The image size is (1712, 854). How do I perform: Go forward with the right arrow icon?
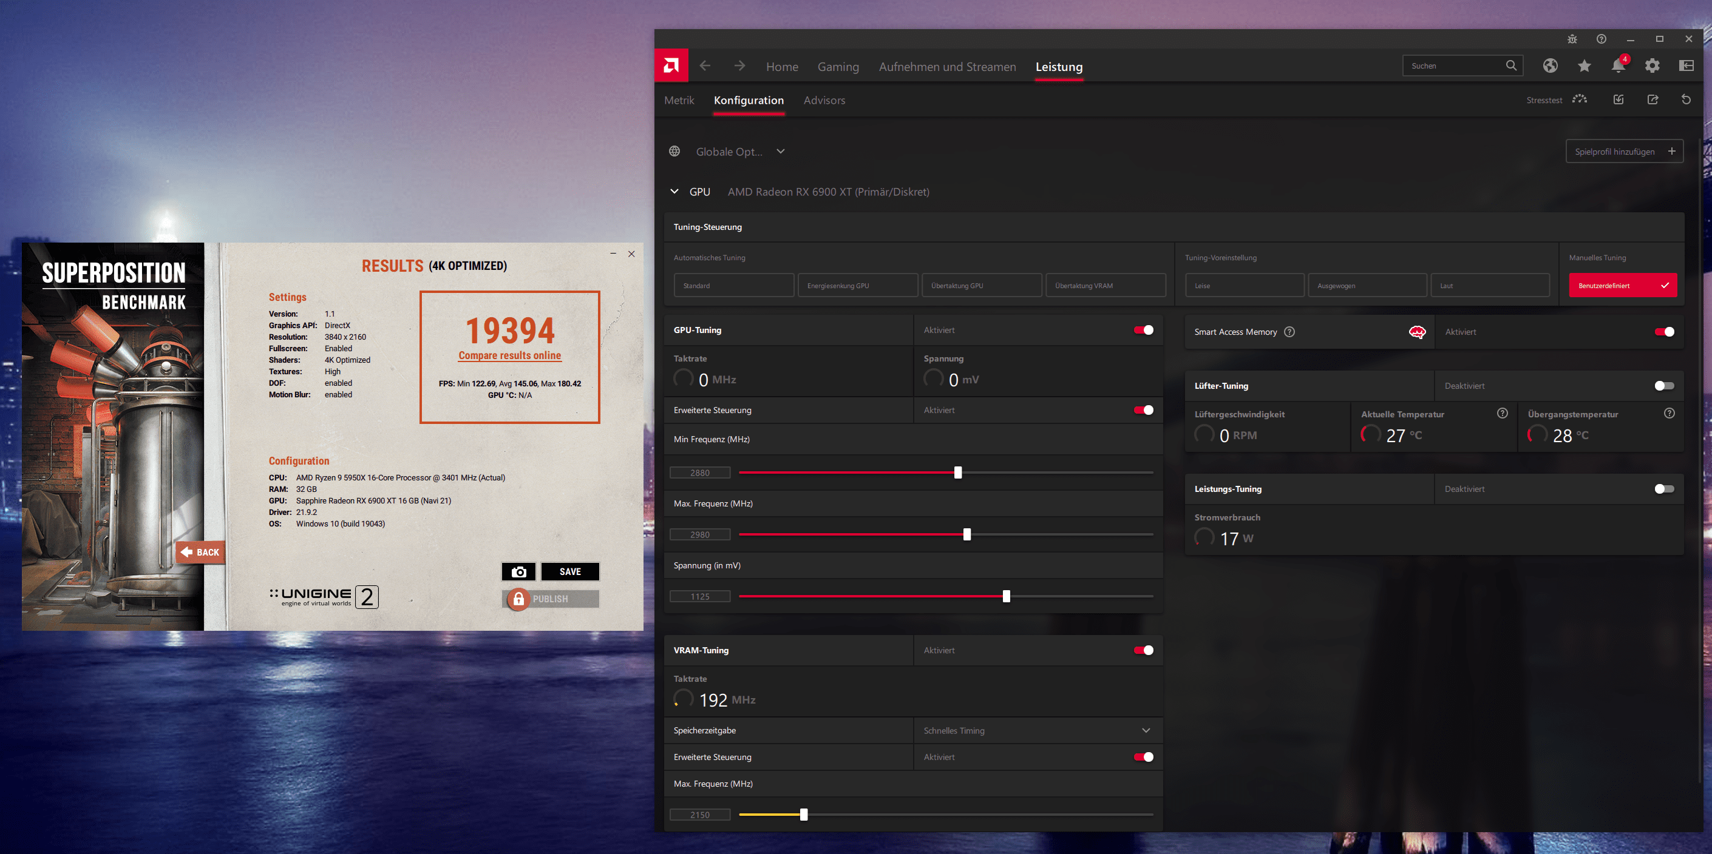(739, 66)
